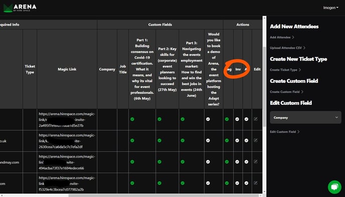Open the edit icon for the 494acba7 link row
This screenshot has width=345, height=197.
pyautogui.click(x=255, y=161)
